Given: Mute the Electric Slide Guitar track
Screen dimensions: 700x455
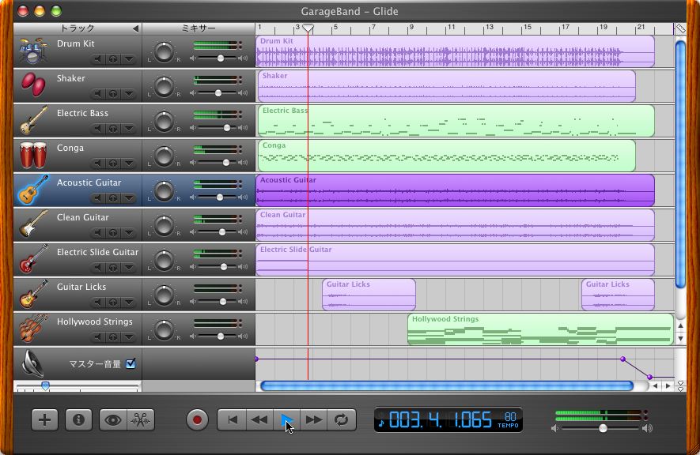Looking at the screenshot, I should pos(98,267).
